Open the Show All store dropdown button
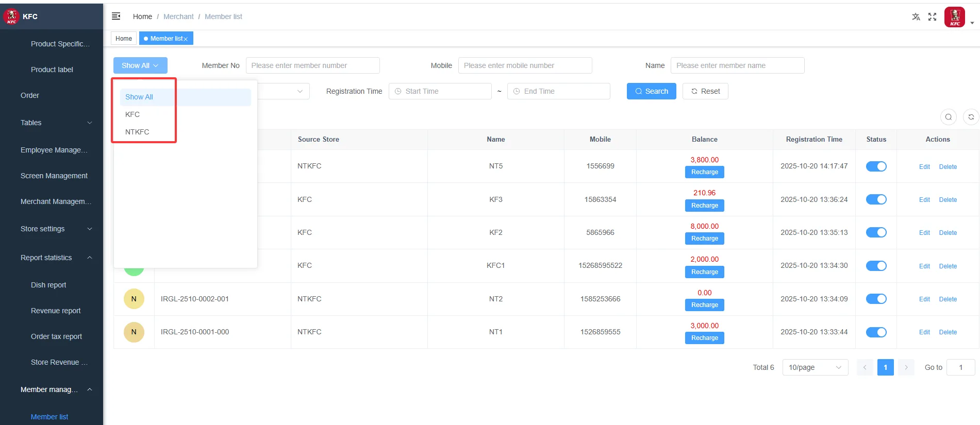 [140, 65]
